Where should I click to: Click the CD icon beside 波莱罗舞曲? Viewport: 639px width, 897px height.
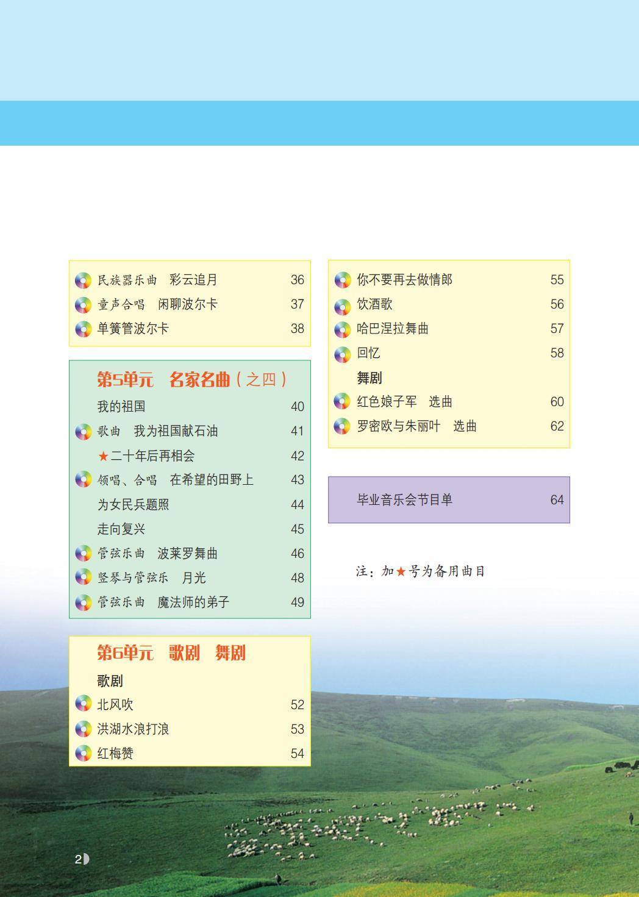83,554
